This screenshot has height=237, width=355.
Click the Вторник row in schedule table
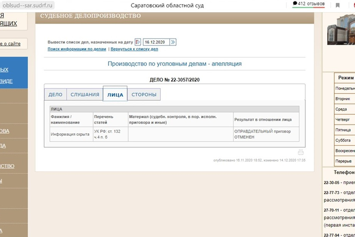tap(345, 99)
